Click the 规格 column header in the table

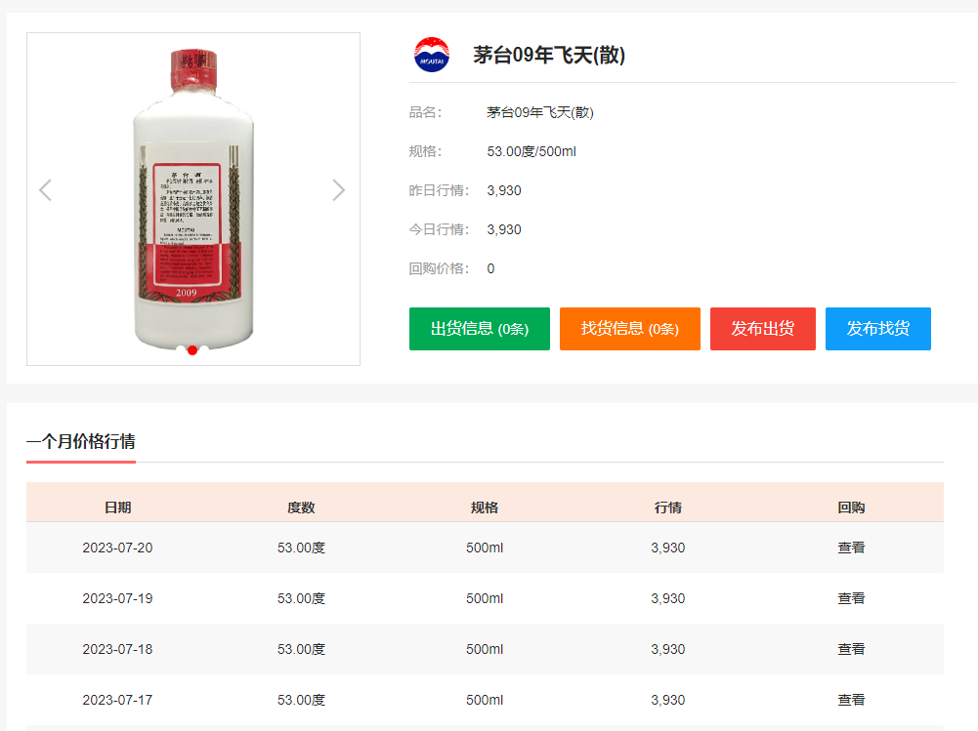click(485, 508)
